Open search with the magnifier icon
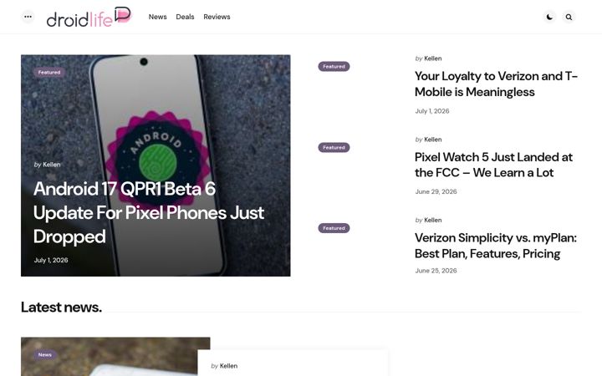The height and width of the screenshot is (376, 602). pyautogui.click(x=569, y=17)
